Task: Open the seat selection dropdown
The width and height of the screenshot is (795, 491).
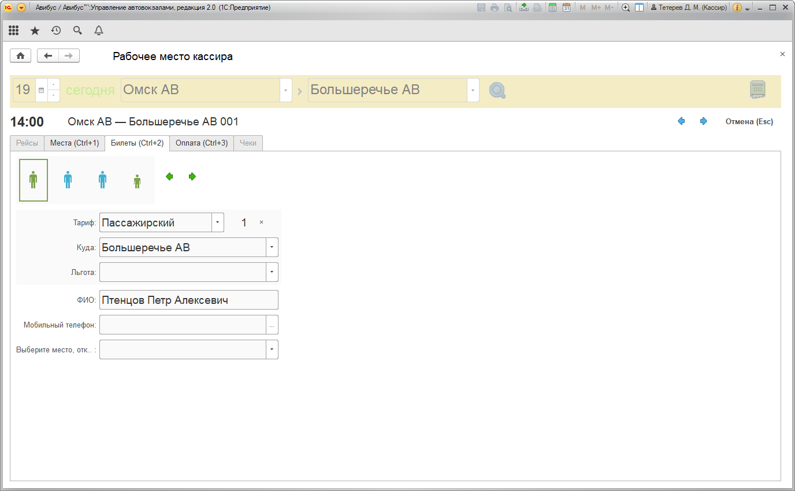Action: pyautogui.click(x=272, y=349)
